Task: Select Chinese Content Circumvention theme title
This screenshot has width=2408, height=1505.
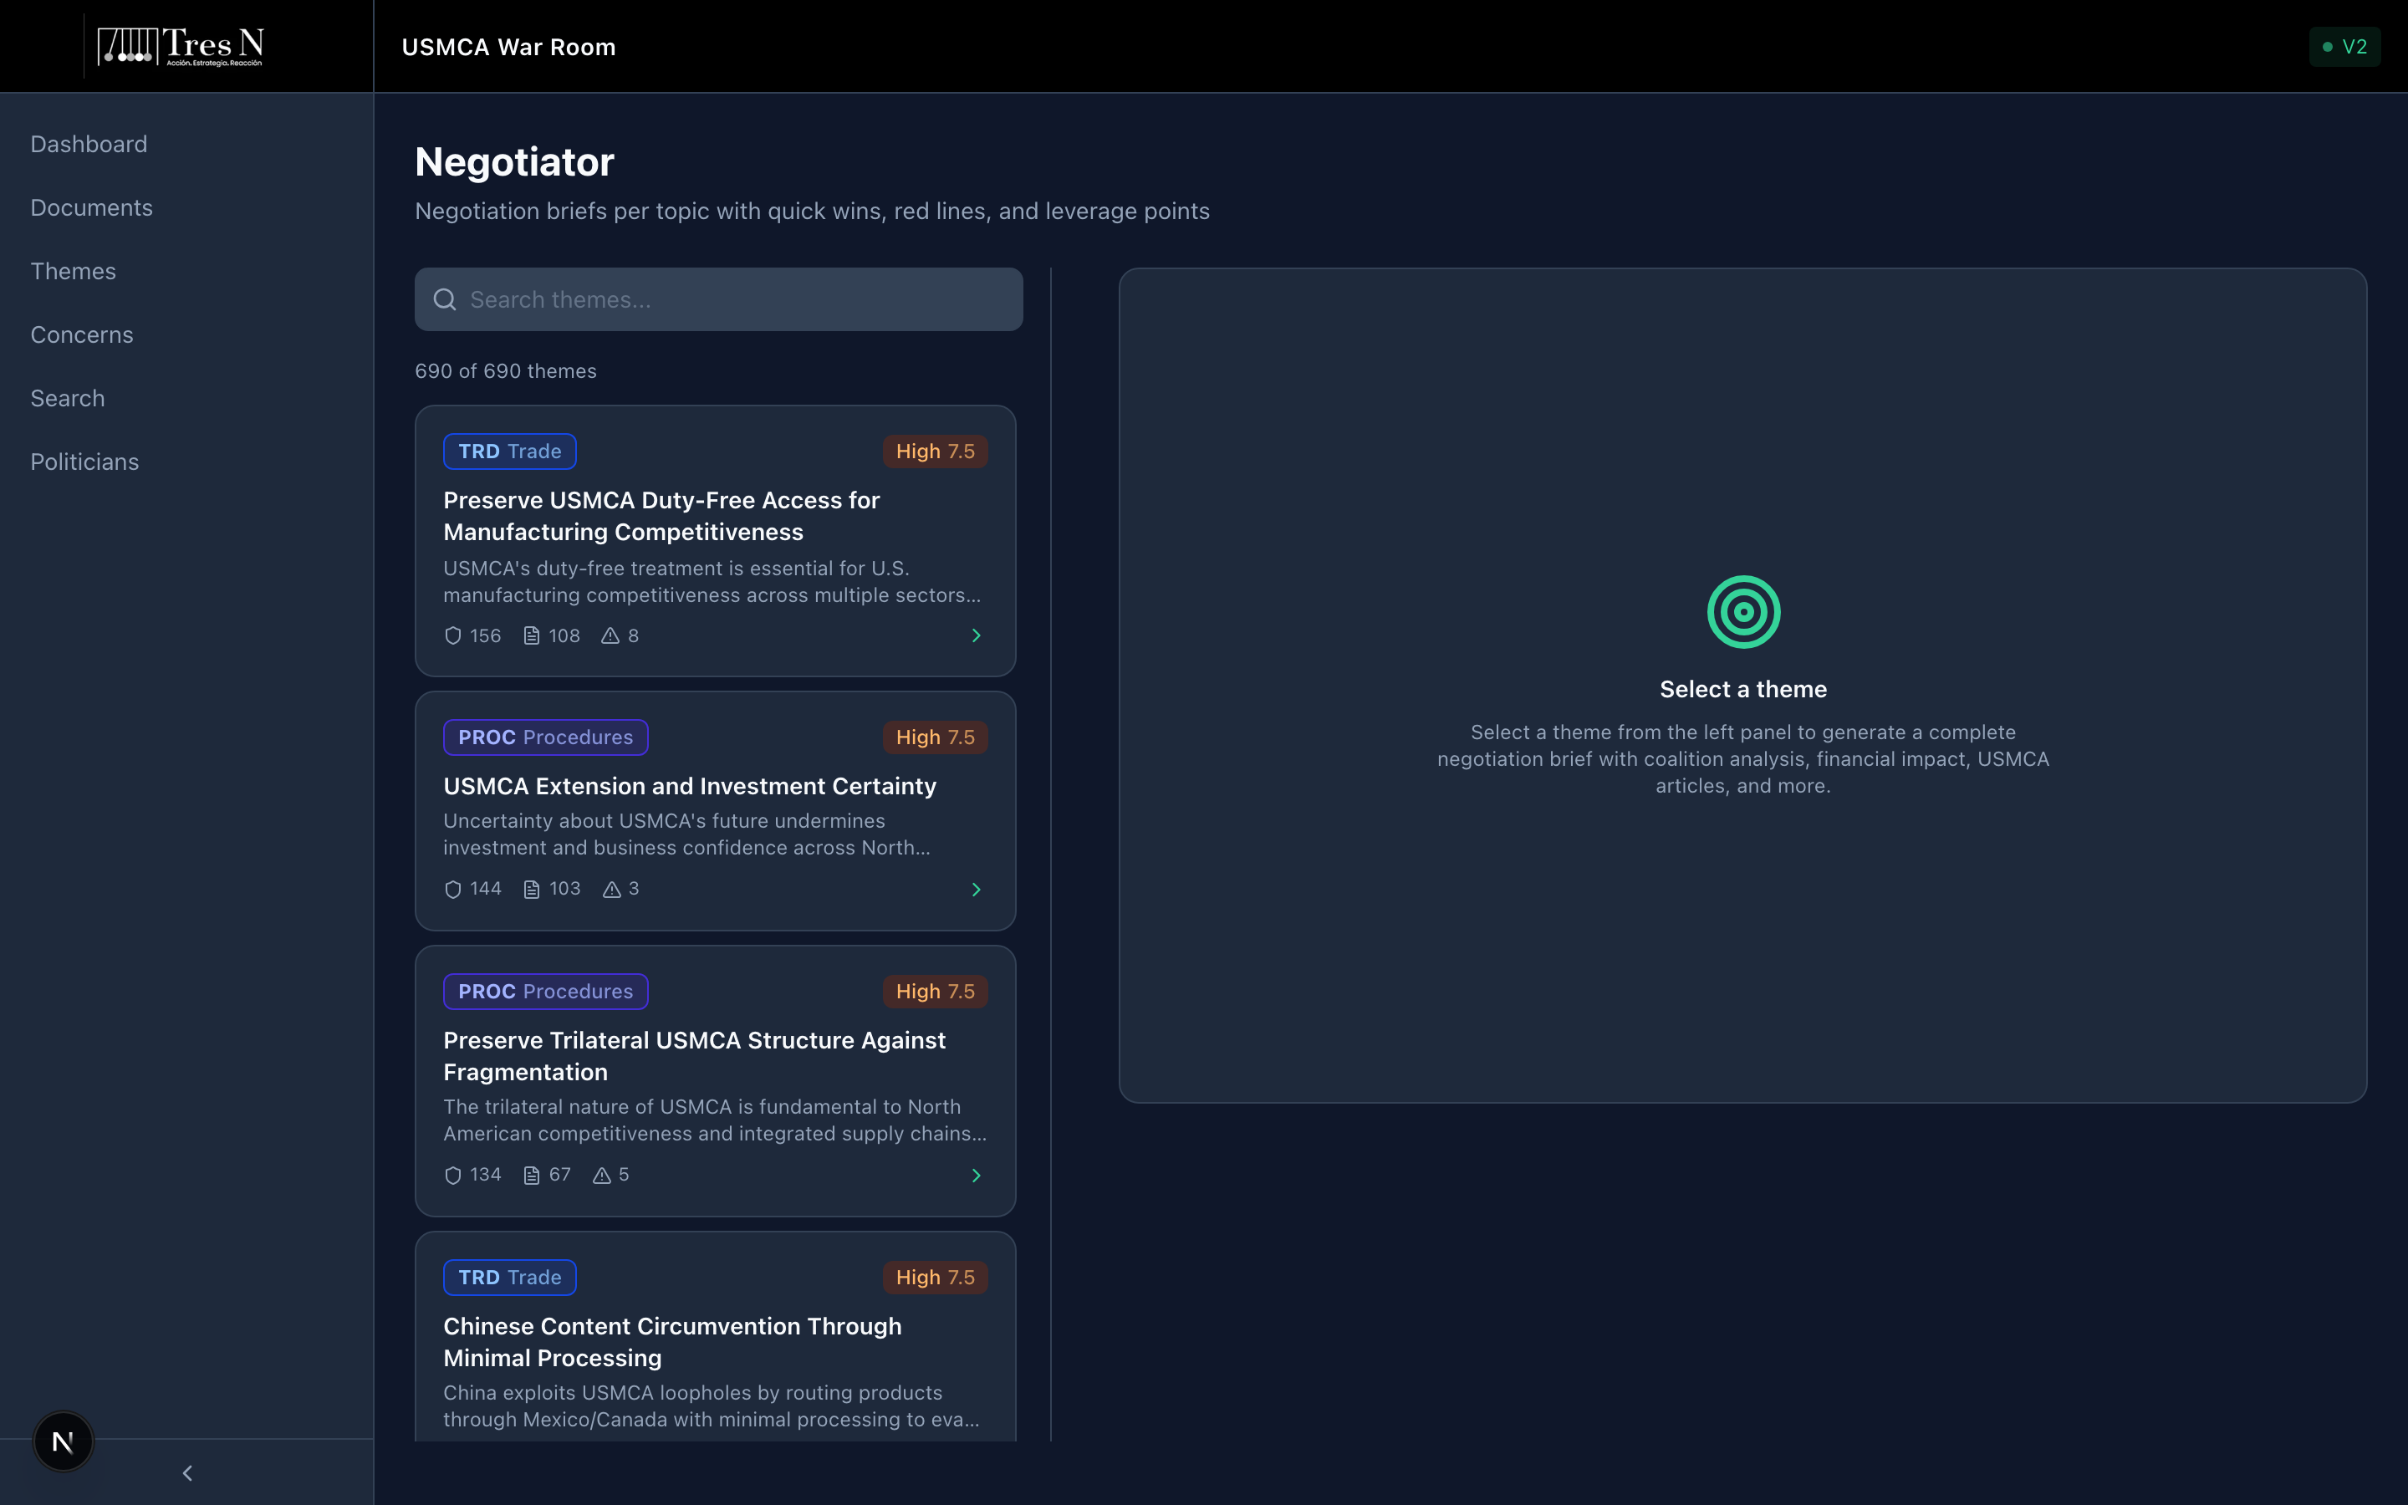Action: (671, 1341)
